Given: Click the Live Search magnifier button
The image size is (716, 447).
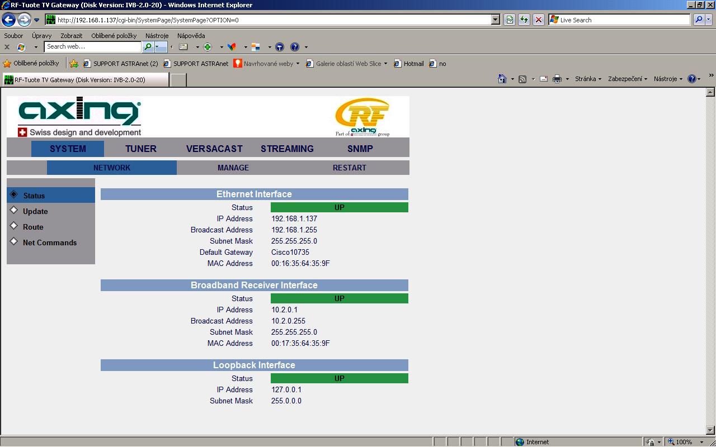Looking at the screenshot, I should point(699,20).
